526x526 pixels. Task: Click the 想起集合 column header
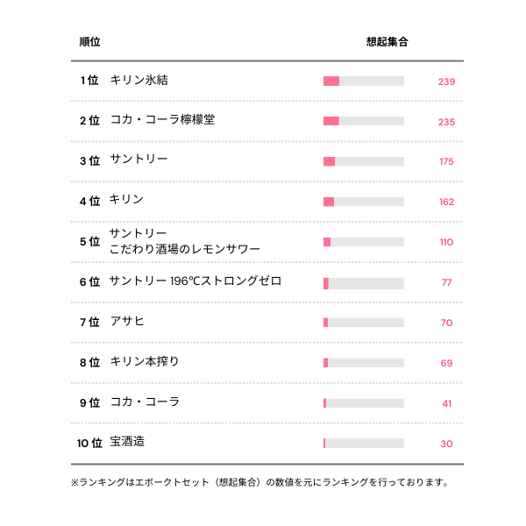click(x=387, y=41)
